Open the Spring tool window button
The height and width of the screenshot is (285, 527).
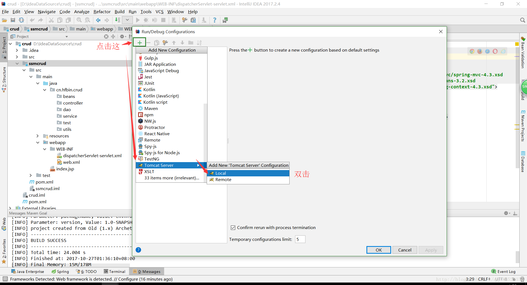[x=60, y=272]
